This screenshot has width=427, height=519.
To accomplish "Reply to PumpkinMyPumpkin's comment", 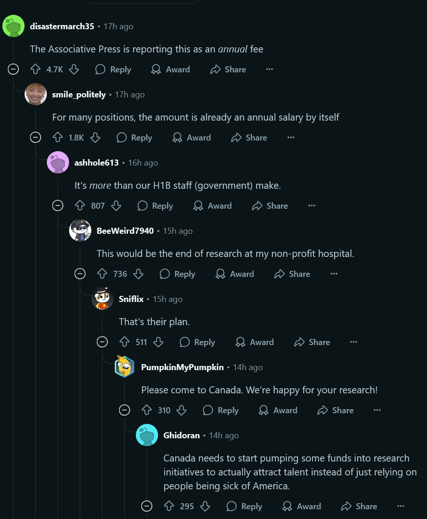I will [x=221, y=410].
